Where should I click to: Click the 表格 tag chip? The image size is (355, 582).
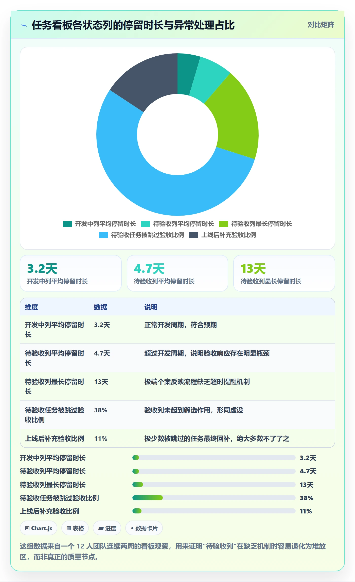point(75,528)
